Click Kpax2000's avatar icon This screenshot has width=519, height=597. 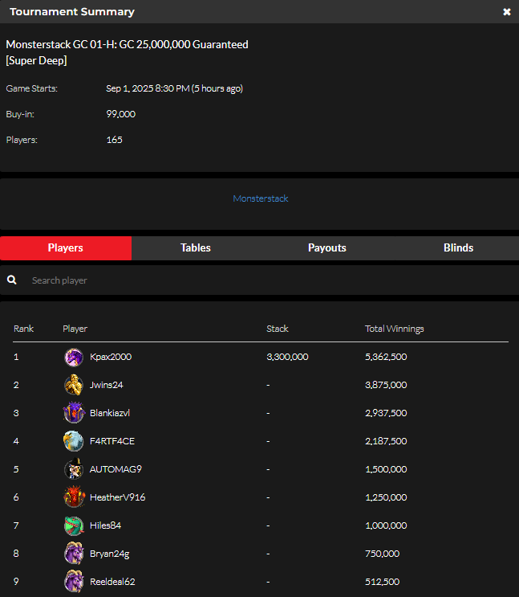pos(74,357)
